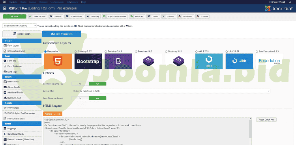
Task: Select Bootstrap 4.6.0 layout radio button
Action: click(x=136, y=51)
